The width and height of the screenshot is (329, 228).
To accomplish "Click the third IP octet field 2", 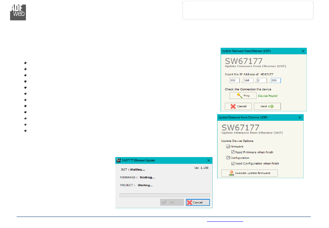I will click(x=262, y=81).
